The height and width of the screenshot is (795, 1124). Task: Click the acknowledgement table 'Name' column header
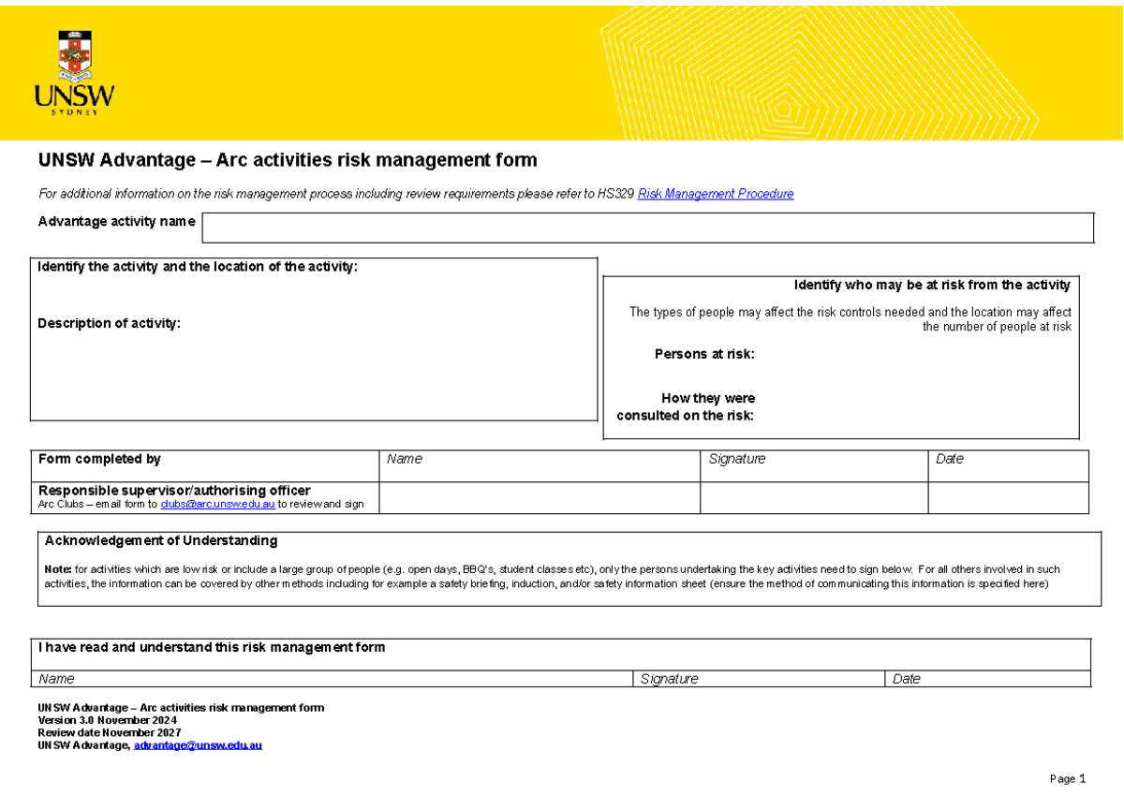[55, 679]
